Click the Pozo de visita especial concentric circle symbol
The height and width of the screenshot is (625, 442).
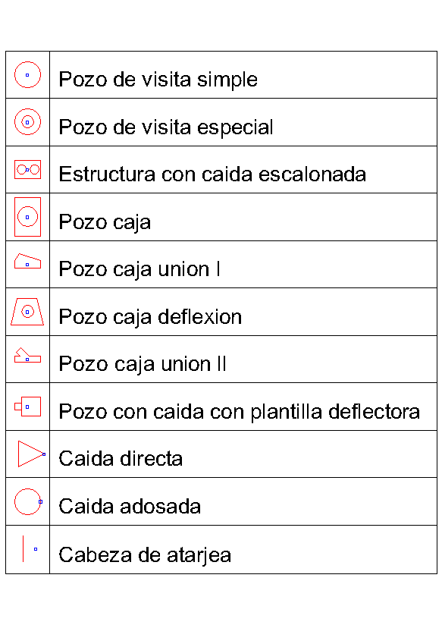click(x=27, y=122)
